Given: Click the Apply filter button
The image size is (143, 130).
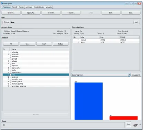Looking at the screenshot, I should pos(136,22).
